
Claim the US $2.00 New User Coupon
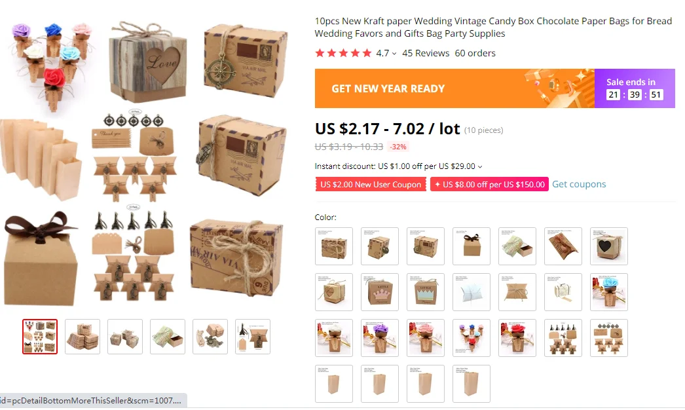[x=371, y=184]
